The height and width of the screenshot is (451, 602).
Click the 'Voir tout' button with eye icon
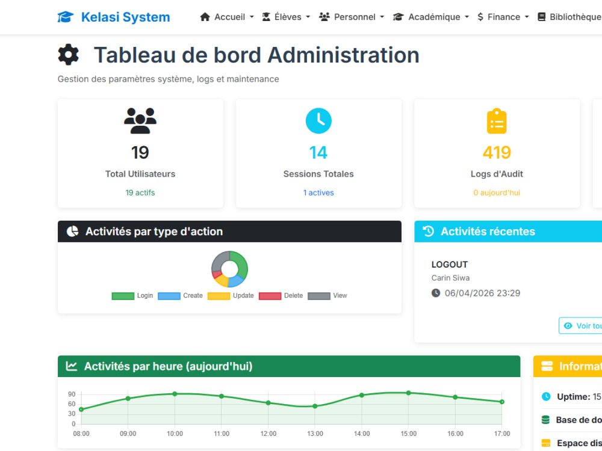(580, 325)
